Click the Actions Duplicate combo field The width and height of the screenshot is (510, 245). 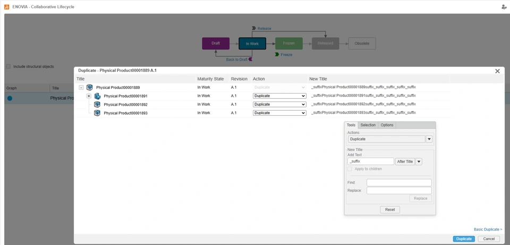(x=386, y=139)
